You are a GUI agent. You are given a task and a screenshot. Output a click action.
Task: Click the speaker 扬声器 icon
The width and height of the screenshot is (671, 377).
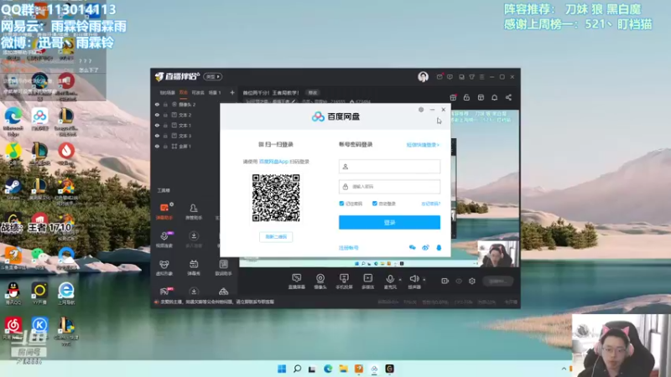[414, 280]
